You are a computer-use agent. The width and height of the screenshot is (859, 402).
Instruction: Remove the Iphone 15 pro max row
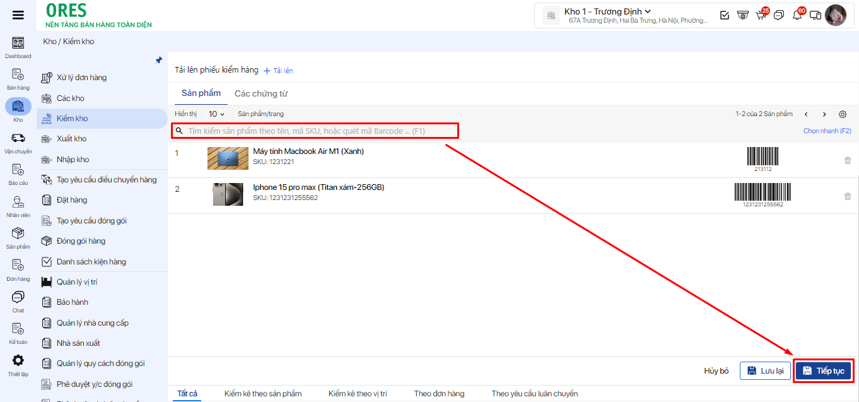click(x=848, y=196)
